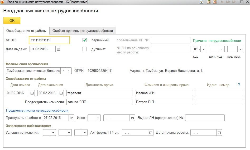The image size is (250, 150).
Task: Click the Акт формы Н-1 date field
Action: [135, 133]
